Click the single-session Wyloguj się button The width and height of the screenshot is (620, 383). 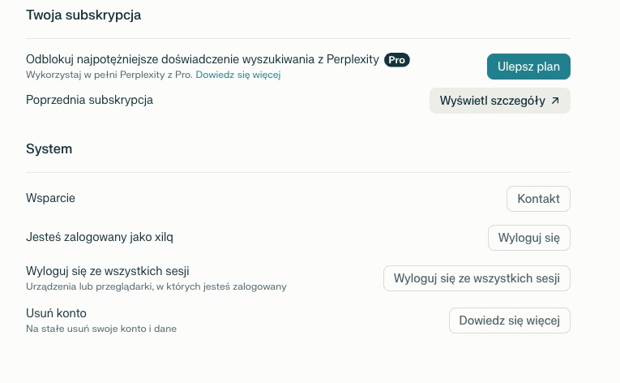point(528,238)
